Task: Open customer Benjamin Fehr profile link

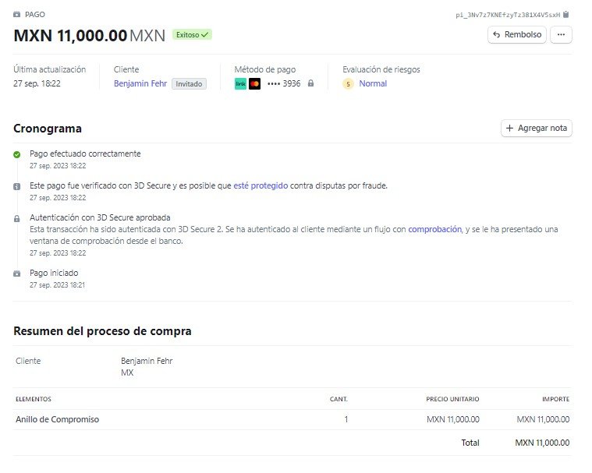Action: pos(140,83)
